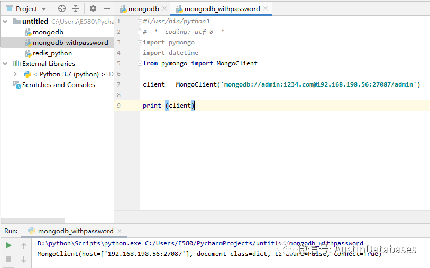Close the mongodb editor tab
Image resolution: width=430 pixels, height=268 pixels.
(164, 9)
